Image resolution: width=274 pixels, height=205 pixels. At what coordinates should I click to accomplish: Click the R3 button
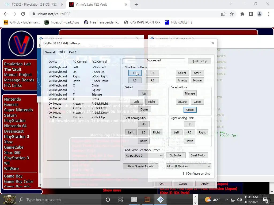click(189, 132)
